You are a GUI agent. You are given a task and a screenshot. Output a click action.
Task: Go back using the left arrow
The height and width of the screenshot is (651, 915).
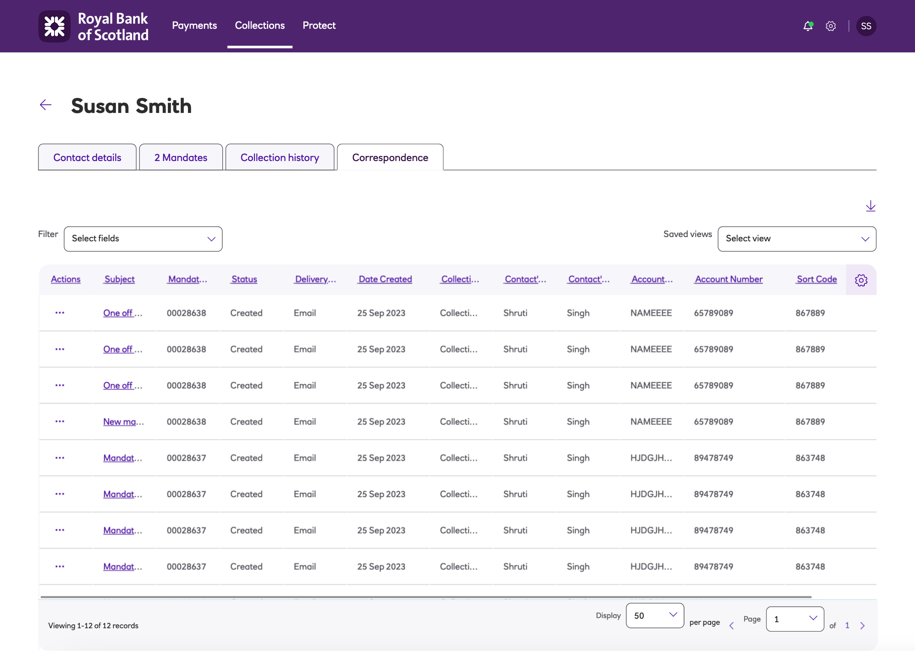pyautogui.click(x=45, y=105)
